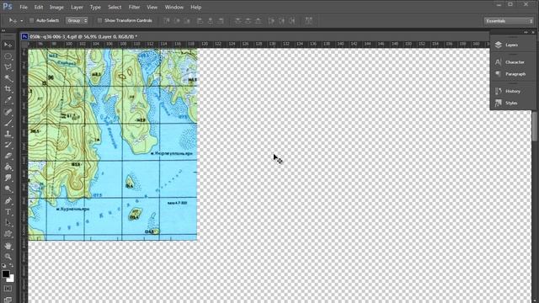This screenshot has width=539, height=303.
Task: Click the Align Right Edges icon
Action: point(221,20)
